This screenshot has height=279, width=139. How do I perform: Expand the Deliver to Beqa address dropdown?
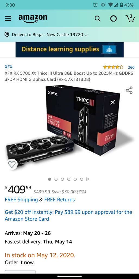(x=50, y=35)
